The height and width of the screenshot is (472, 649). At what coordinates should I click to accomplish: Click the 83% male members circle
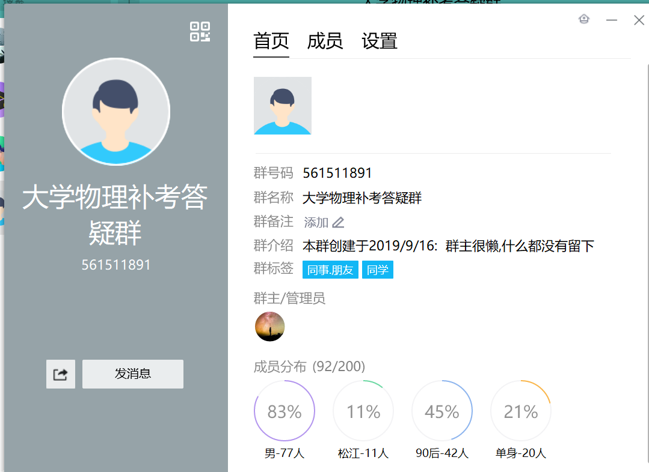click(285, 411)
